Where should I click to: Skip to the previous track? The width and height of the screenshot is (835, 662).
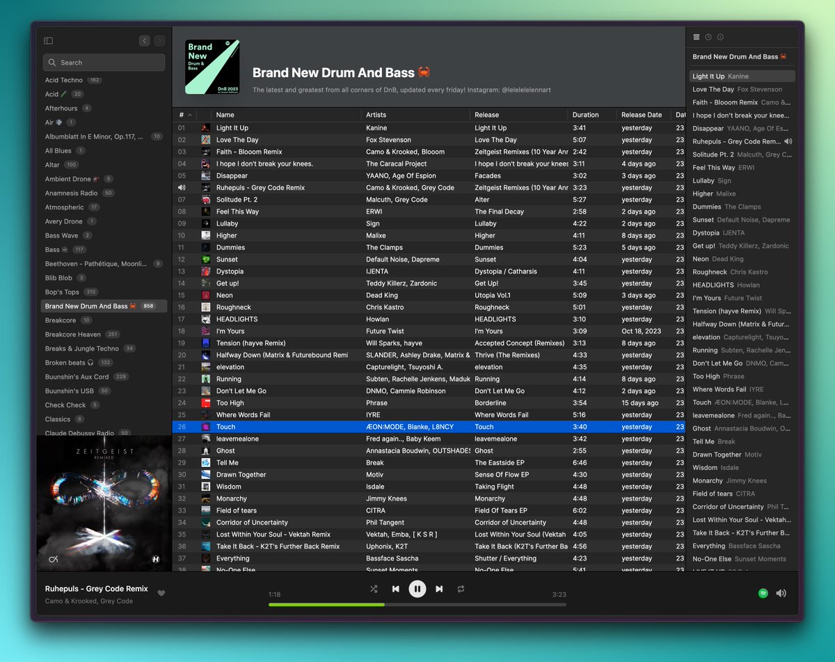pos(395,589)
